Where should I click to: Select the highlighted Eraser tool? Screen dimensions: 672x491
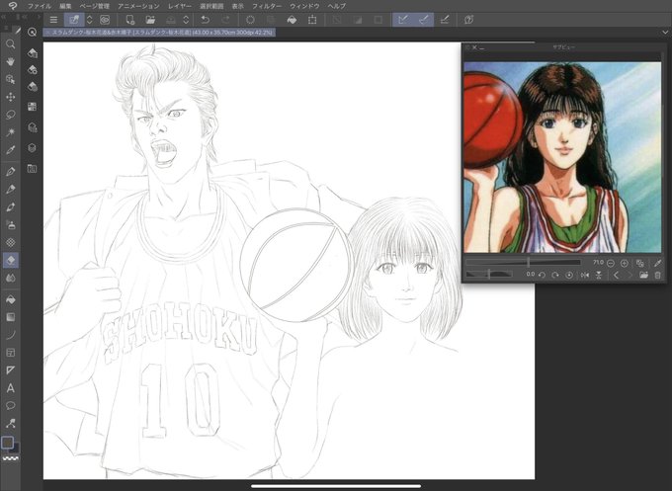point(10,260)
